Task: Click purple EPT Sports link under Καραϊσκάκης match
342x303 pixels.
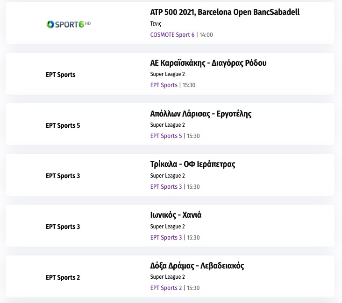Action: click(x=164, y=85)
